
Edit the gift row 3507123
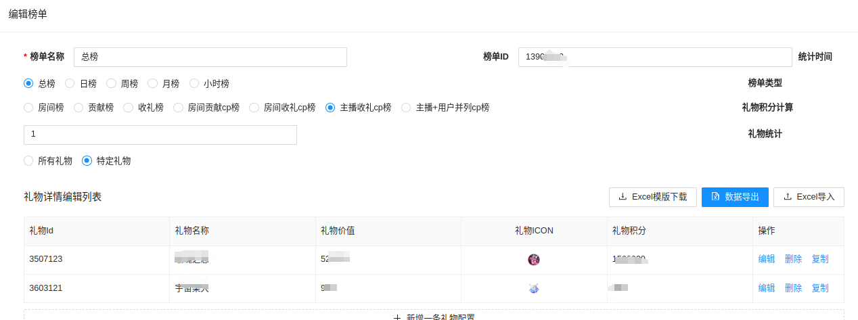(767, 259)
